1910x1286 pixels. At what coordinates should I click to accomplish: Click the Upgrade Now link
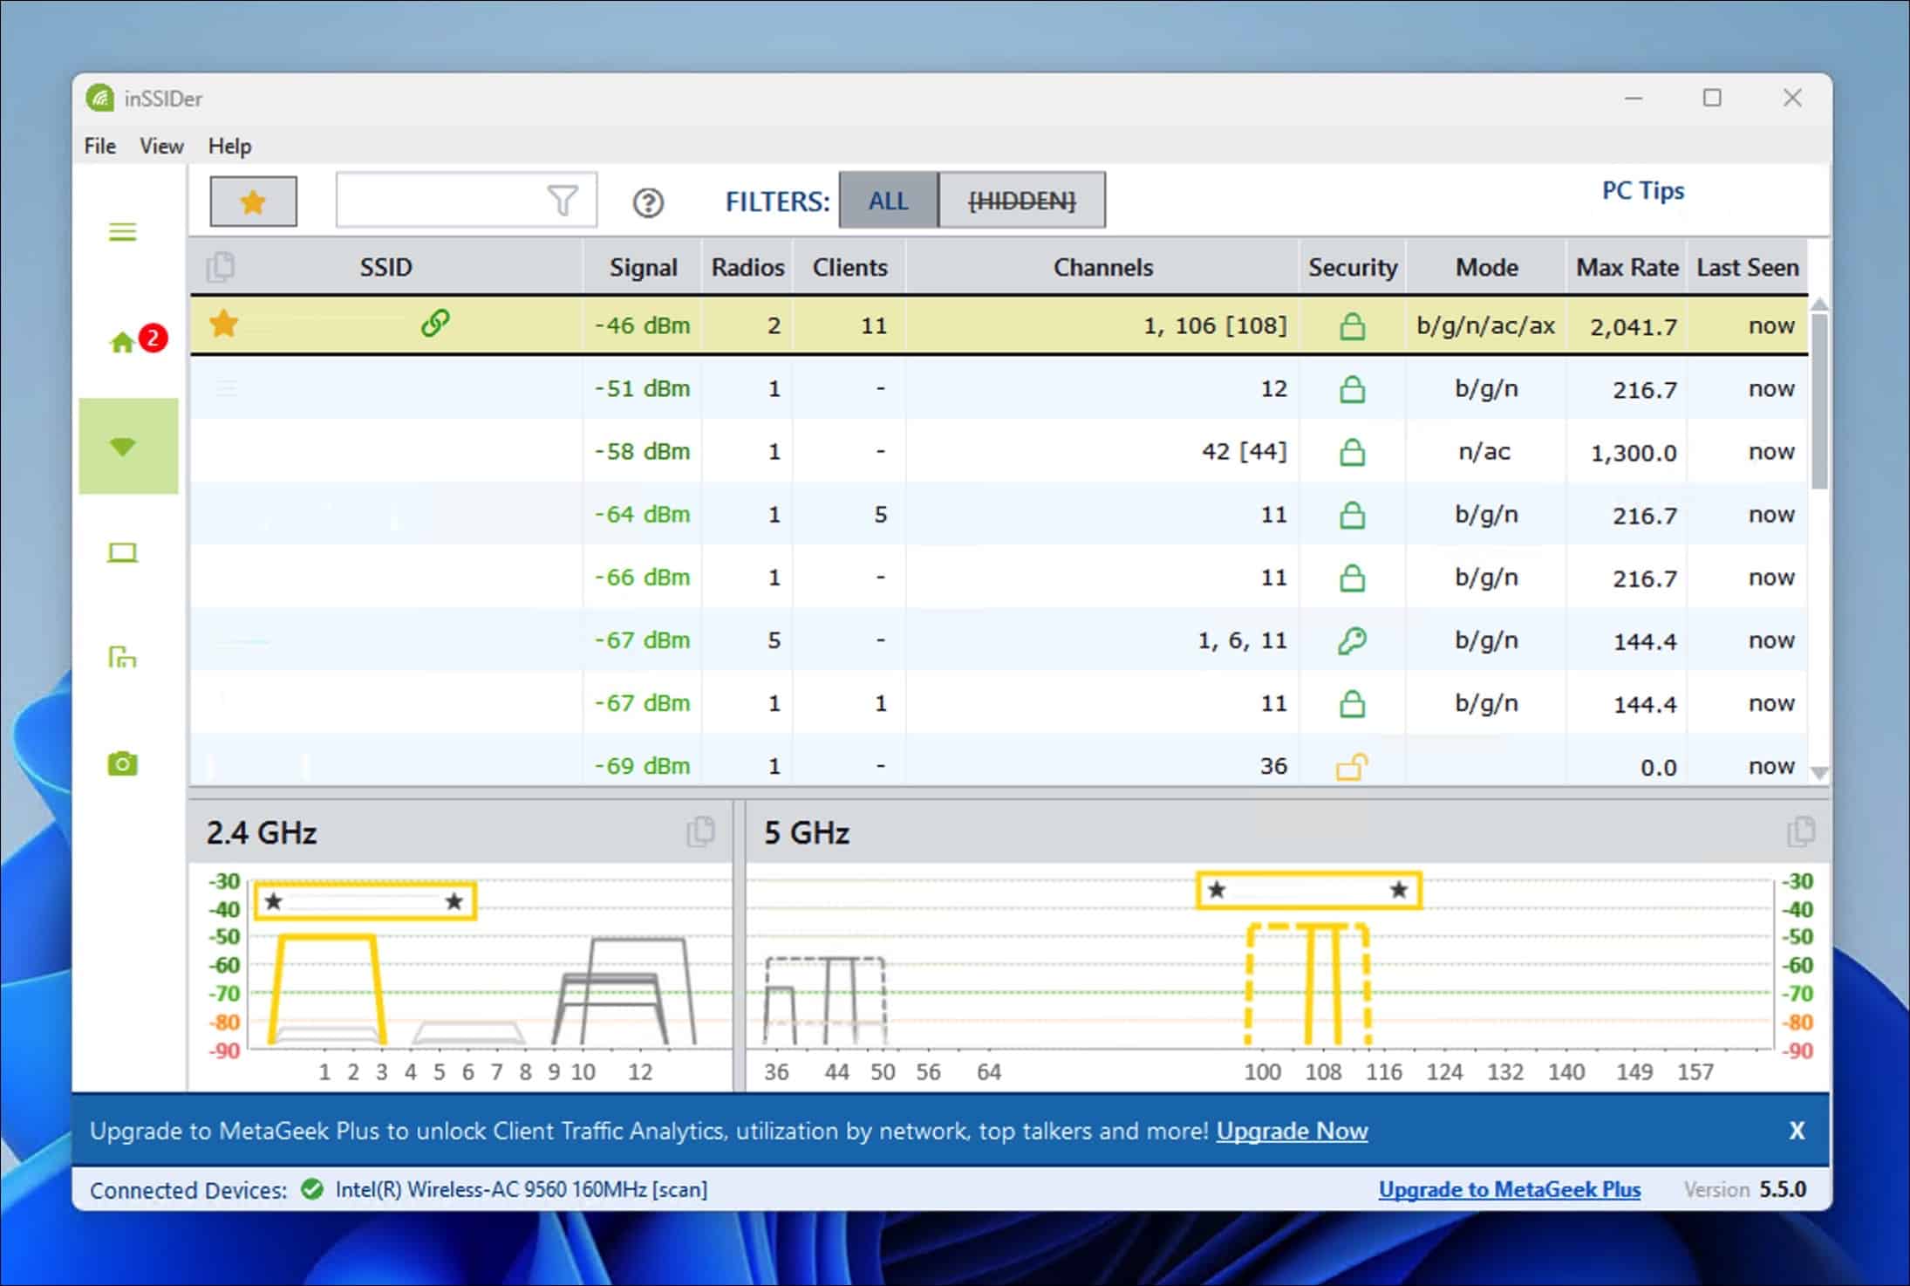[1293, 1131]
